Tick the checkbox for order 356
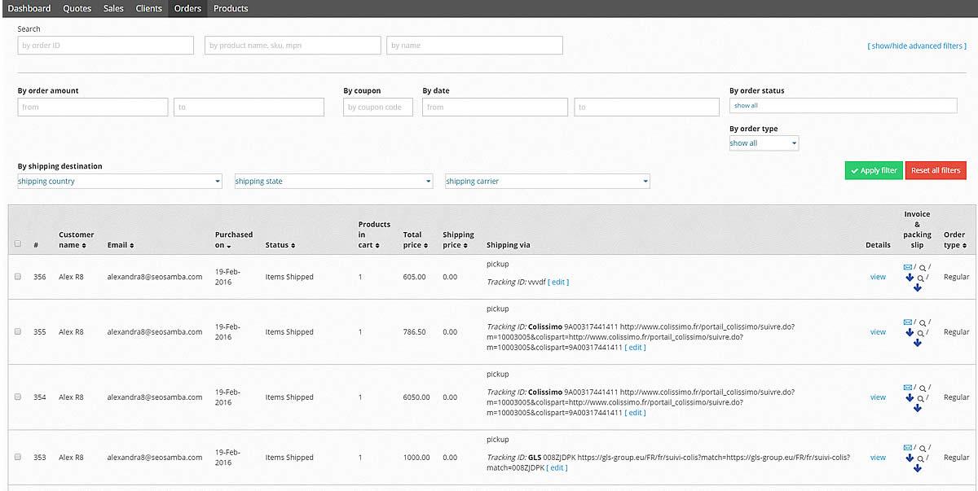 [x=18, y=277]
